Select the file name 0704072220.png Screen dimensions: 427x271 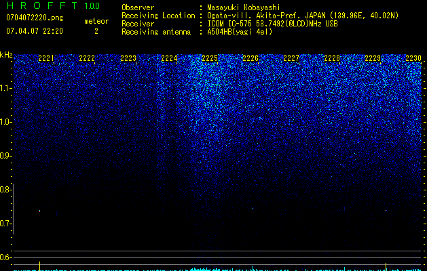coord(35,18)
